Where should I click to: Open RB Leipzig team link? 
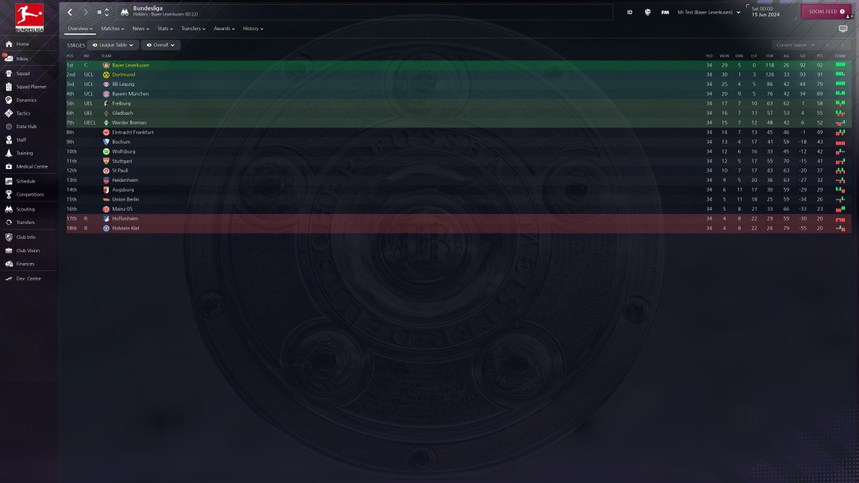(x=123, y=85)
